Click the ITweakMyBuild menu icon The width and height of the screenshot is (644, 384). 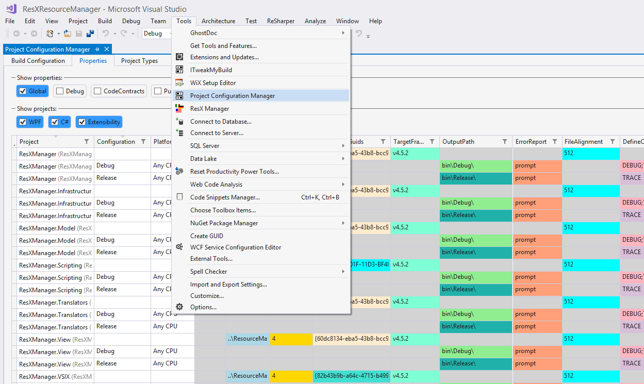(179, 70)
